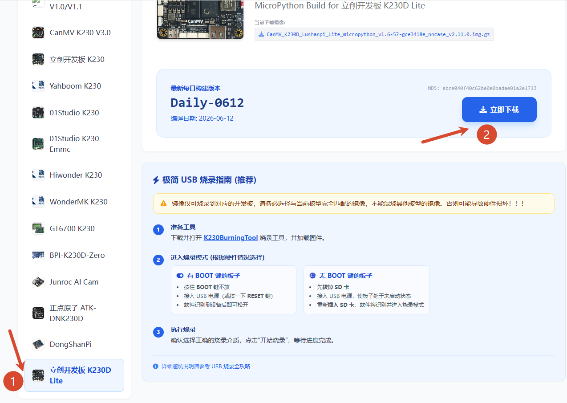567x403 pixels.
Task: Click the K230D Lite board photo
Action: [x=200, y=19]
